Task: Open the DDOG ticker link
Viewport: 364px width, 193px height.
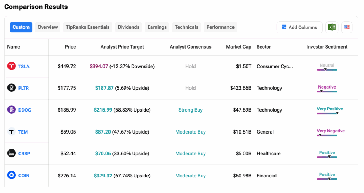Action: pyautogui.click(x=25, y=110)
